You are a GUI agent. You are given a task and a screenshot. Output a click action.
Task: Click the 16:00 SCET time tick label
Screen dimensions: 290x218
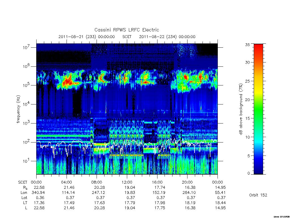coord(157,182)
